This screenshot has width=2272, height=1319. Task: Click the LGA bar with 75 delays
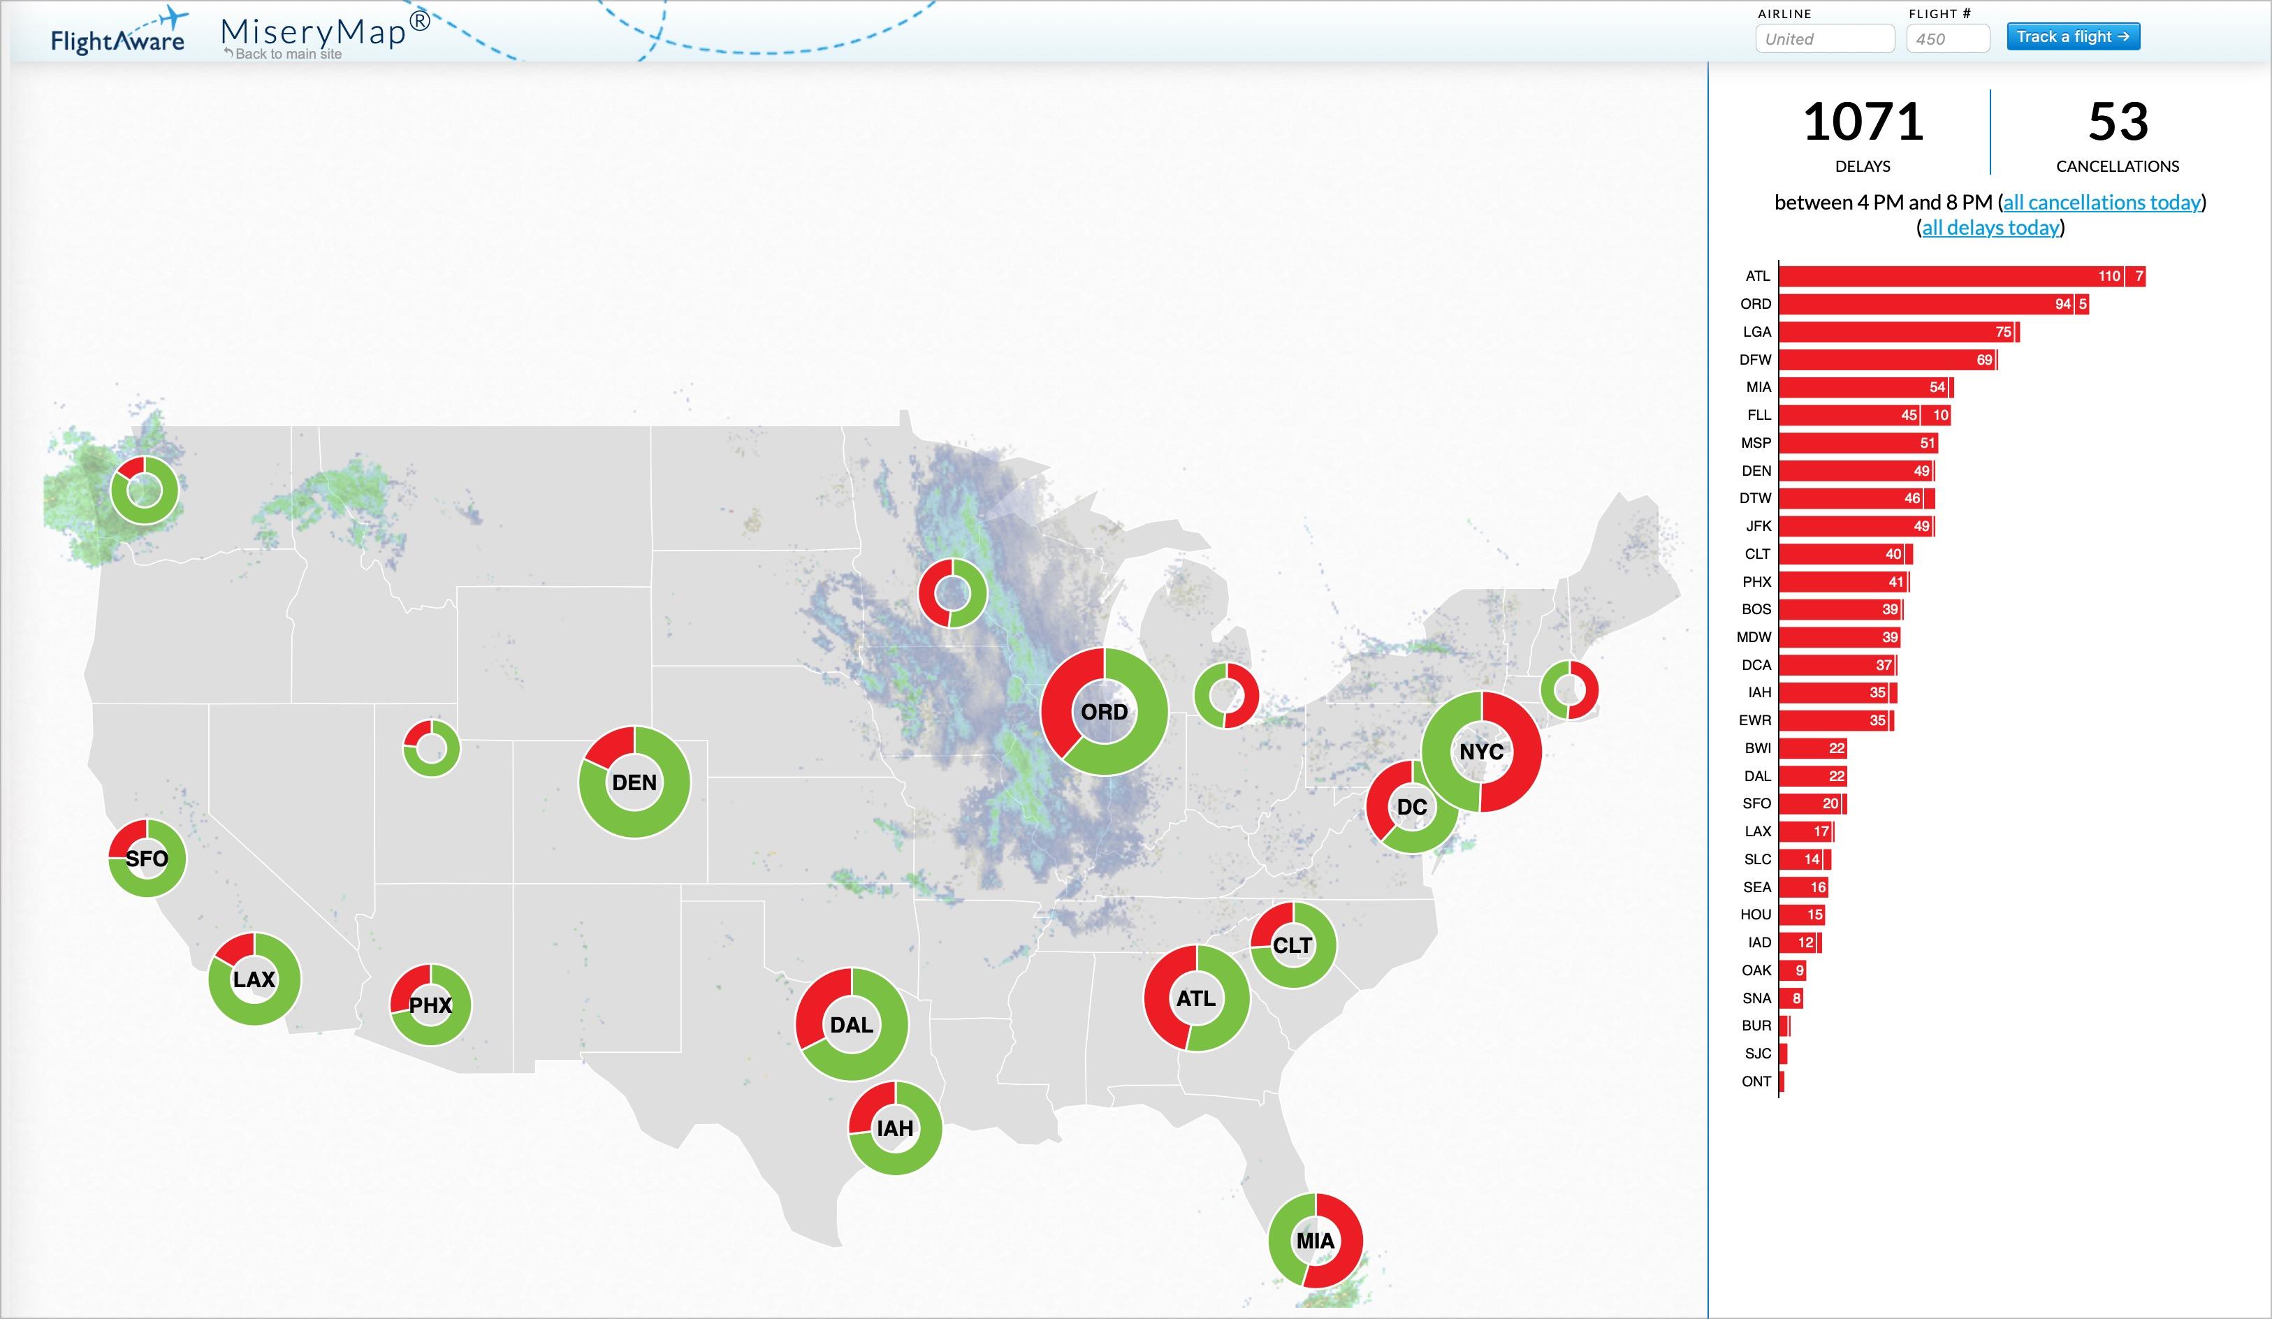pos(1899,332)
